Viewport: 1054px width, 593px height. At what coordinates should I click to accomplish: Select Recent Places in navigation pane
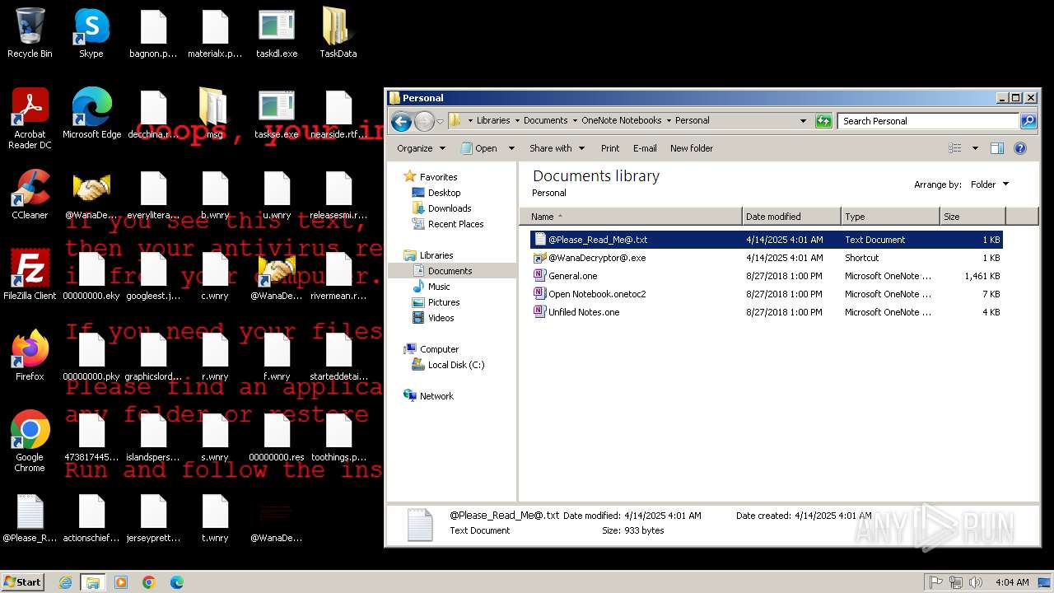point(455,224)
